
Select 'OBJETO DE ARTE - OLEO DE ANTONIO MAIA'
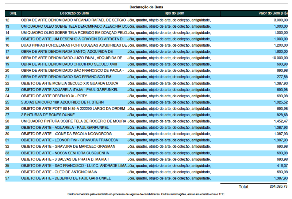[x=64, y=172]
